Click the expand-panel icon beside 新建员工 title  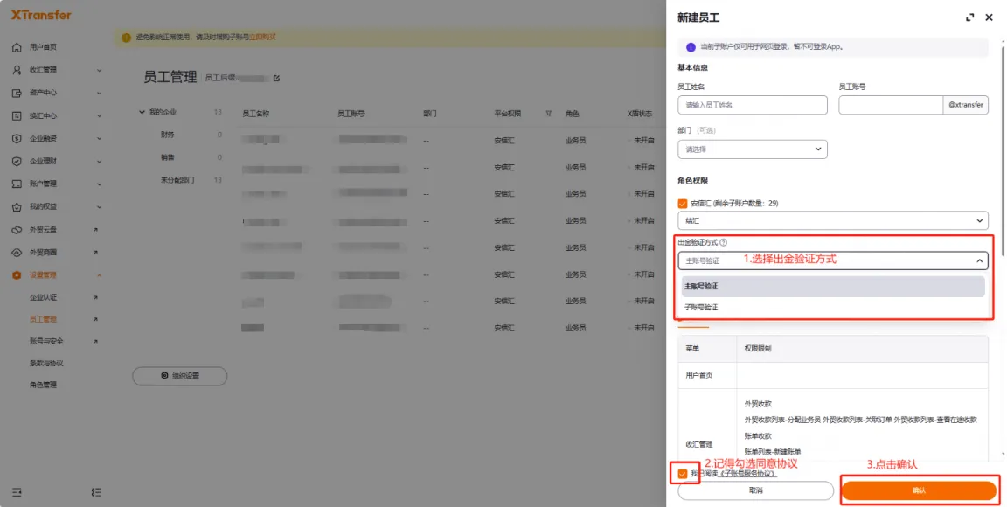click(969, 17)
